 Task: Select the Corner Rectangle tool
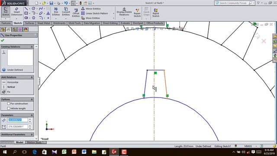pyautogui.click(x=26, y=13)
